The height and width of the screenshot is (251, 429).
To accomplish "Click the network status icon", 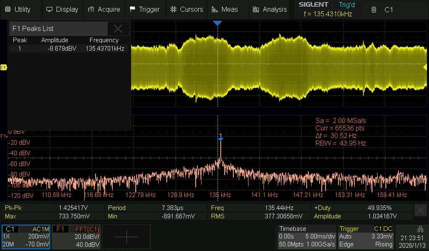I will 420,229.
